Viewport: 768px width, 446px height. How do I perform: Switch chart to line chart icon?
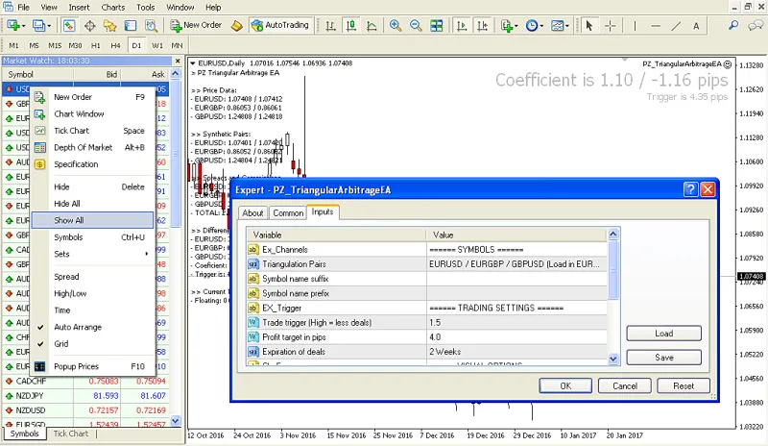pyautogui.click(x=372, y=26)
